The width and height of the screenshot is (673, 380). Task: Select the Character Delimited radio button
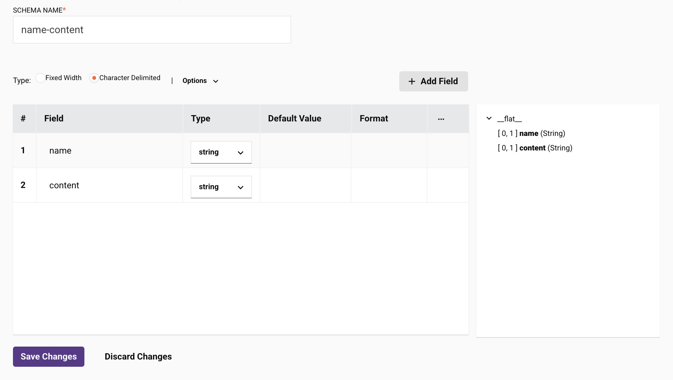pyautogui.click(x=94, y=78)
